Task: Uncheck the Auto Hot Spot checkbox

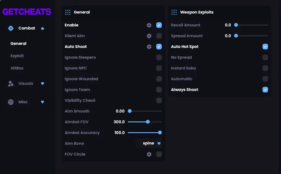Action: tap(265, 46)
